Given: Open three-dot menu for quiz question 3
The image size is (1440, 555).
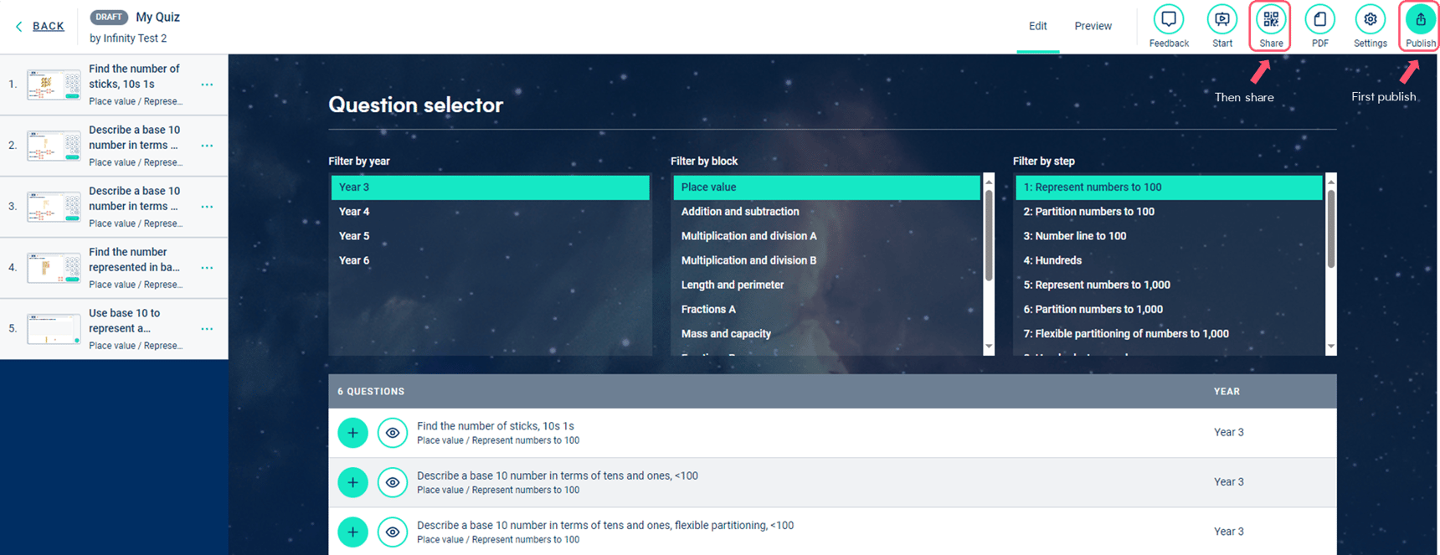Looking at the screenshot, I should coord(207,207).
